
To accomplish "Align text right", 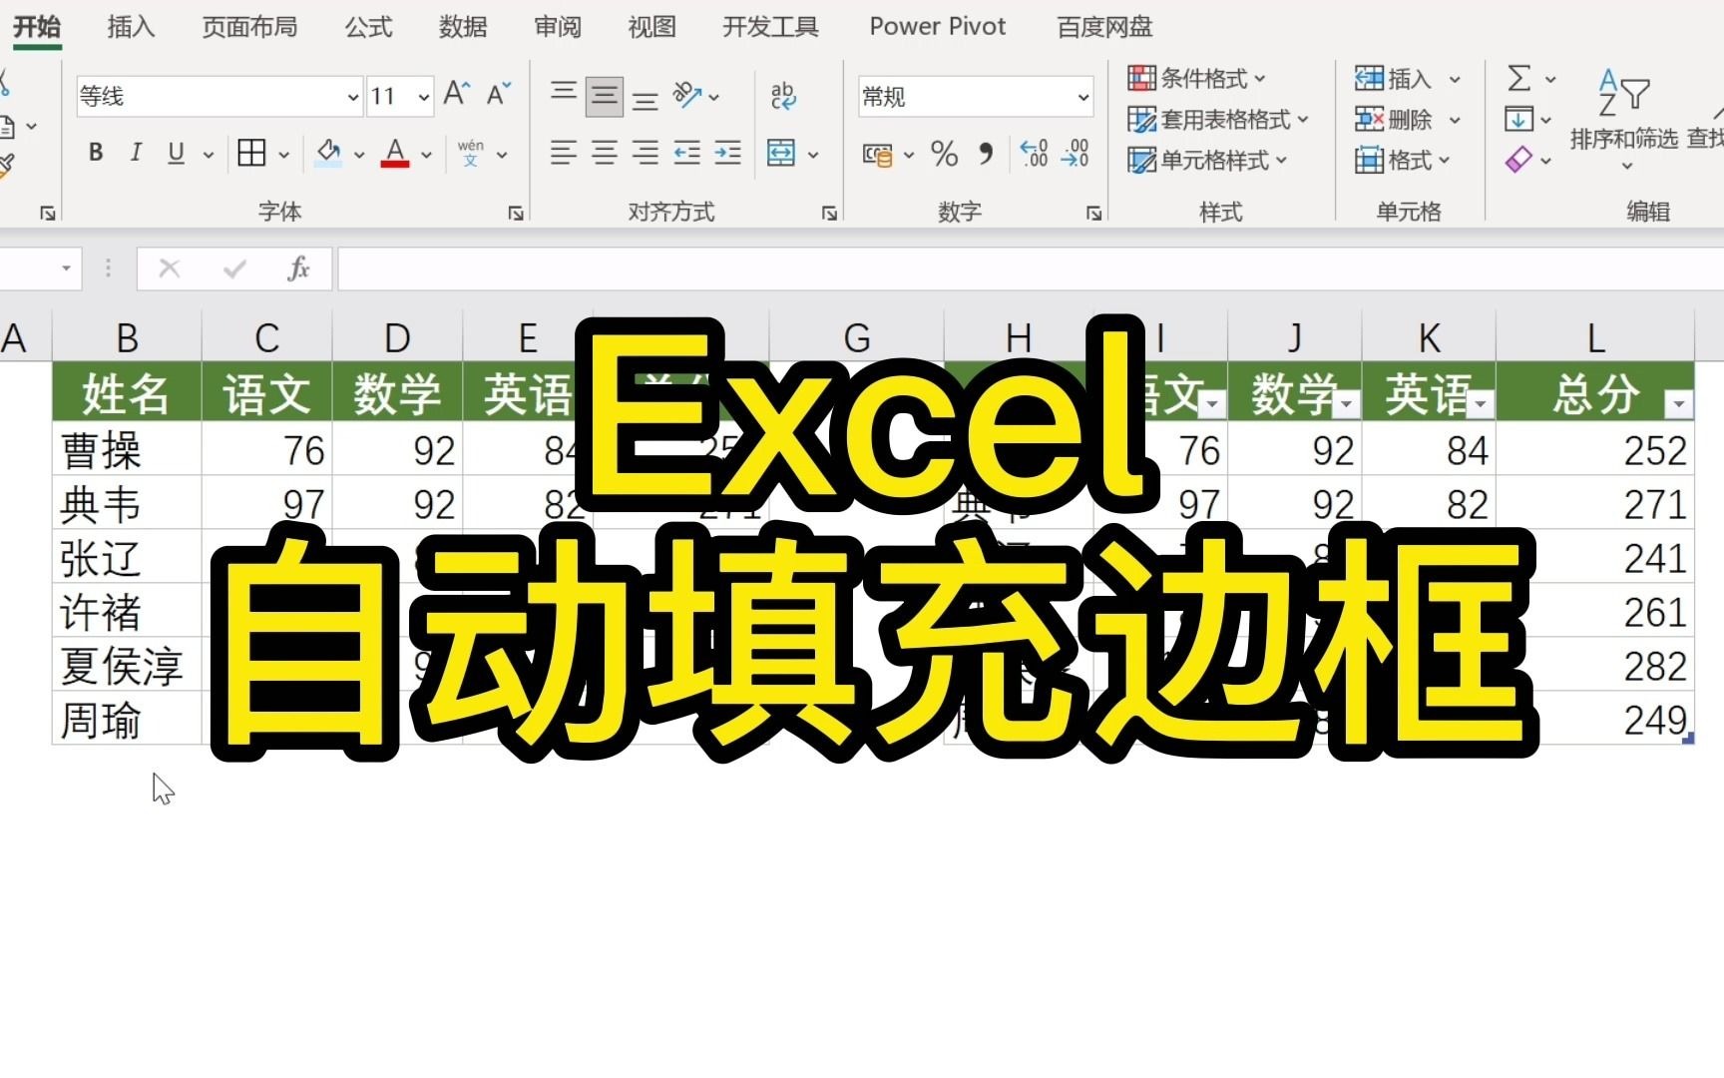I will click(x=646, y=153).
